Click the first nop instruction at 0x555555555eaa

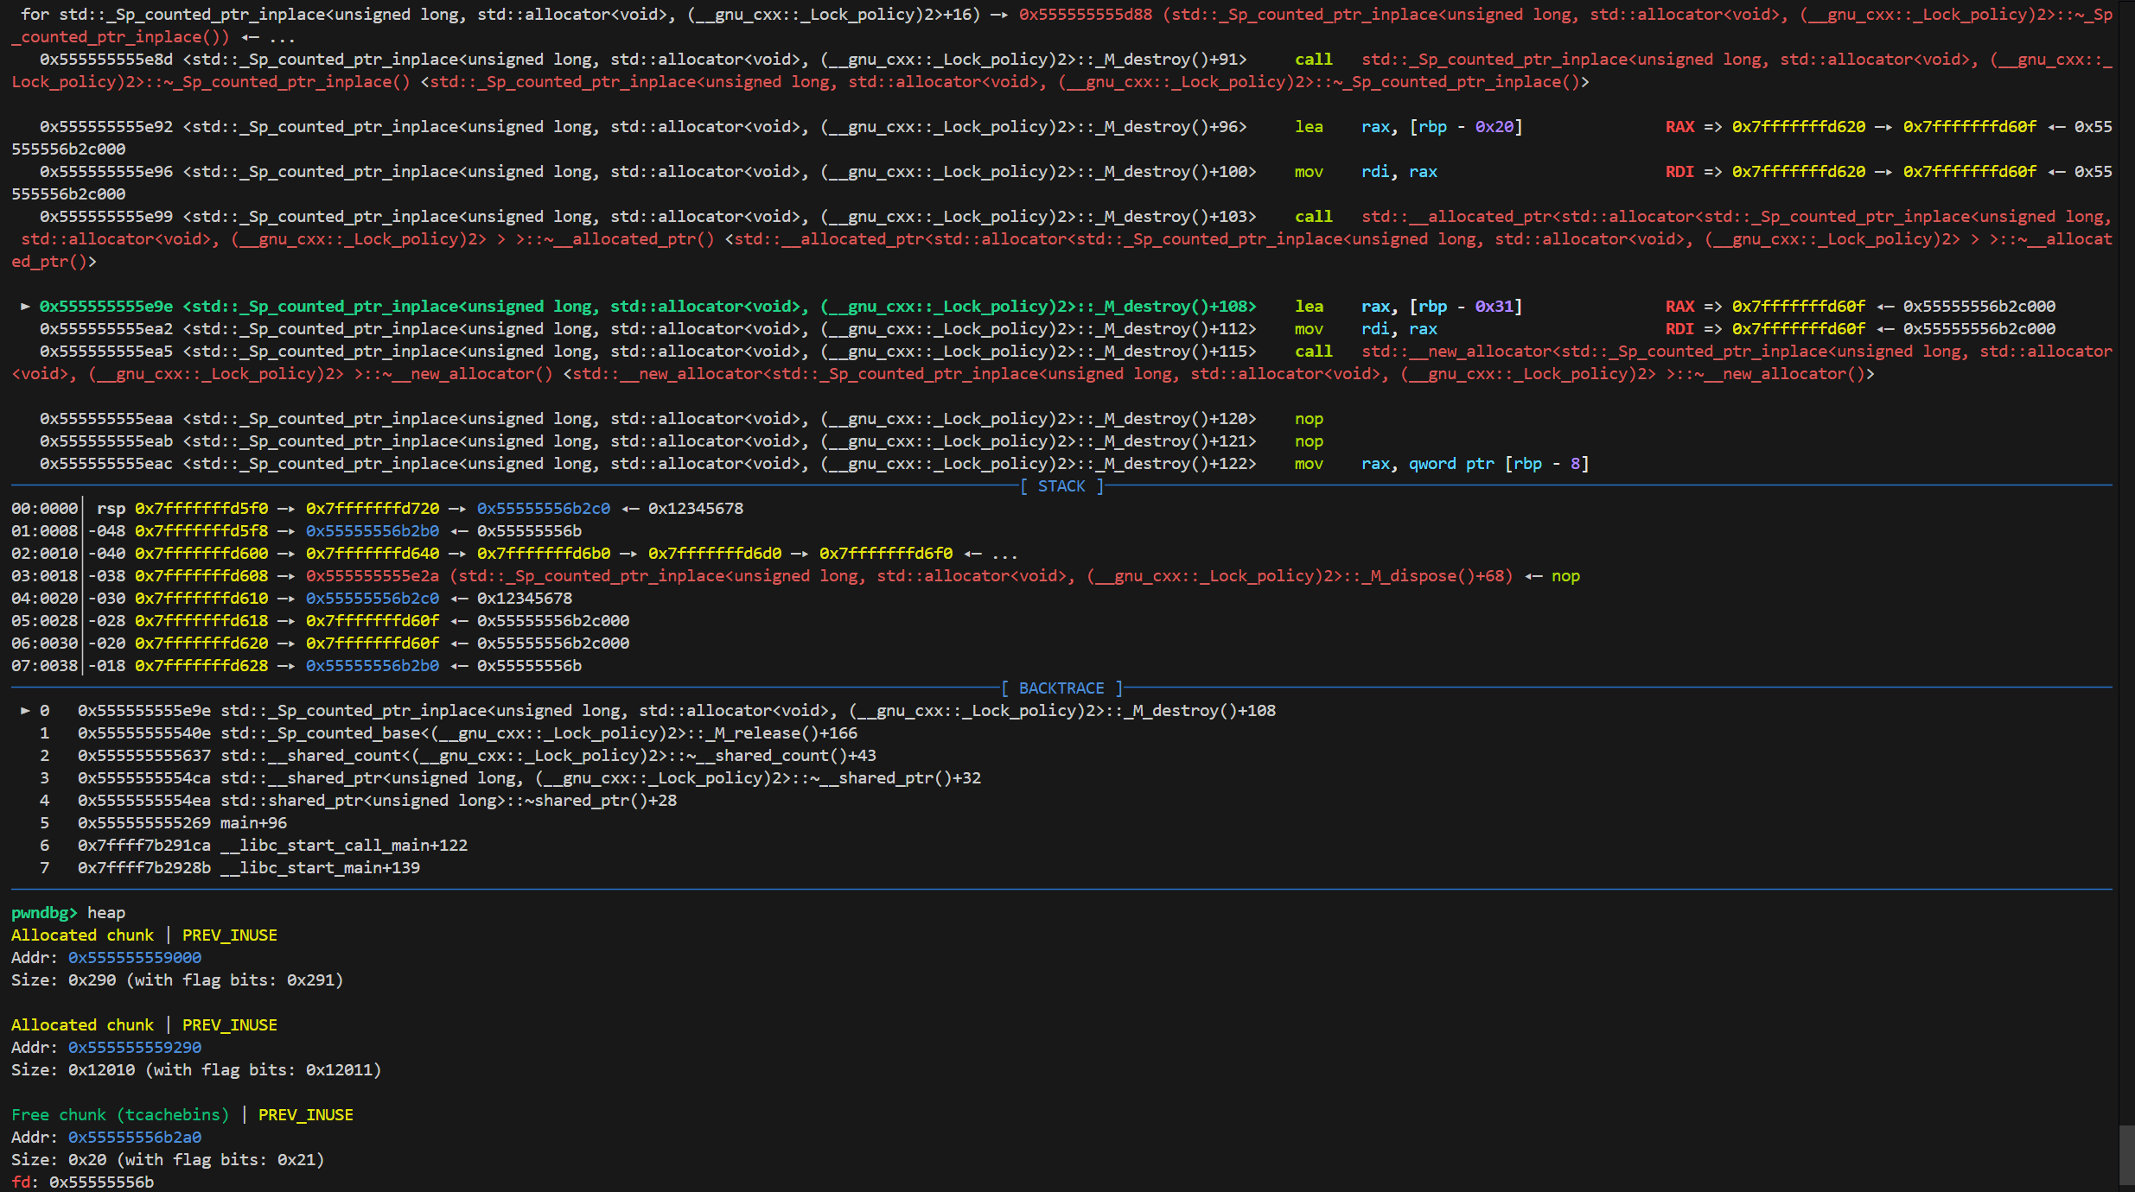point(1309,418)
